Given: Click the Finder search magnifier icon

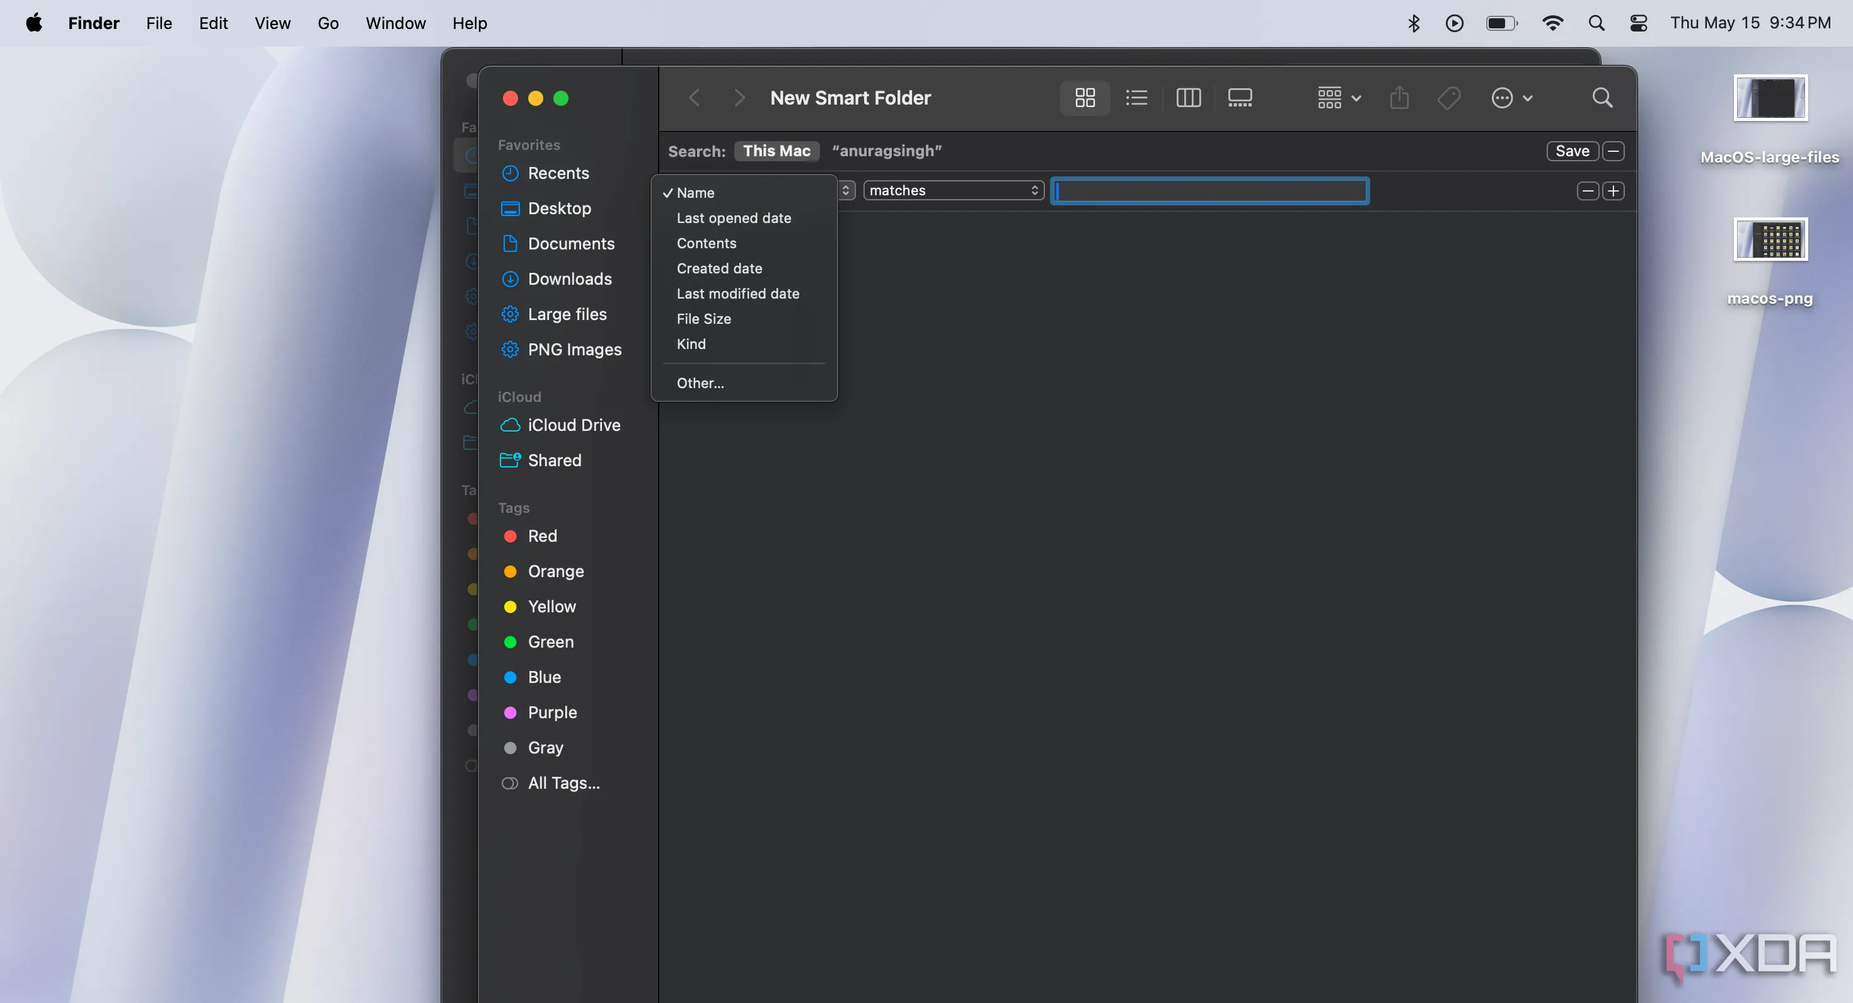Looking at the screenshot, I should pos(1602,98).
